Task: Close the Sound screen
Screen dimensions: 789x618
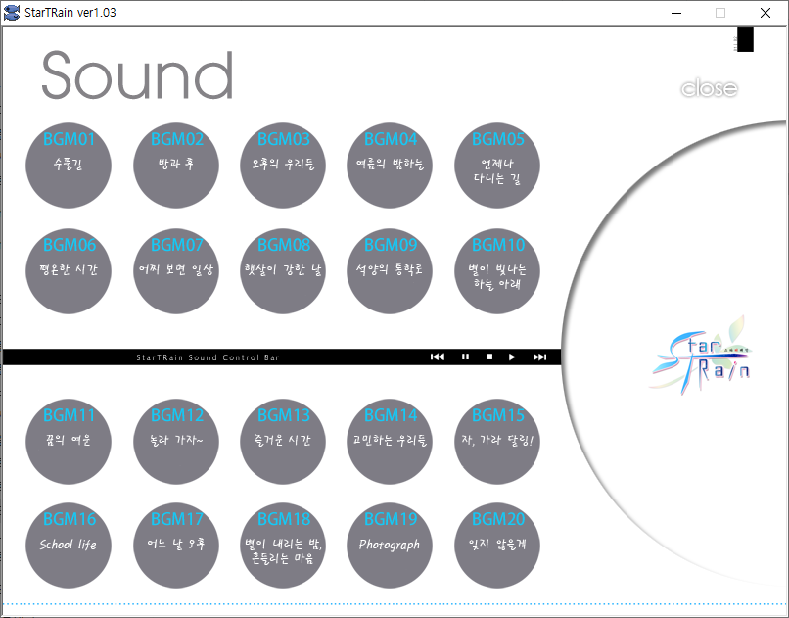Action: [710, 88]
